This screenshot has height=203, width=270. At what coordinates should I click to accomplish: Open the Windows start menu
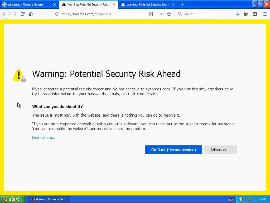tap(12, 199)
